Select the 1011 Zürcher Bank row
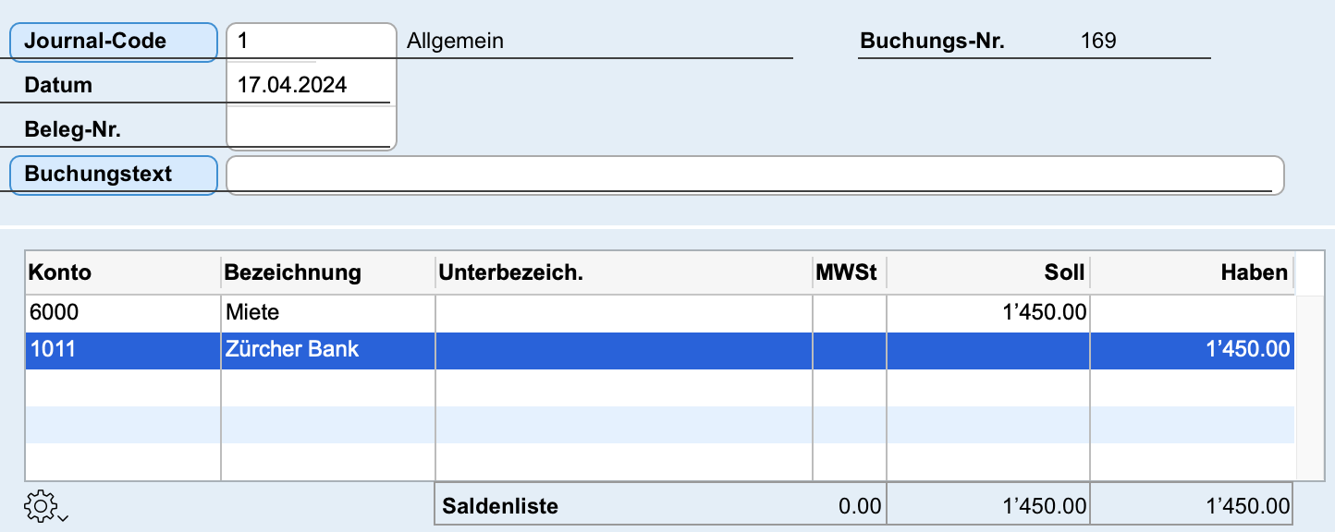 pos(660,351)
